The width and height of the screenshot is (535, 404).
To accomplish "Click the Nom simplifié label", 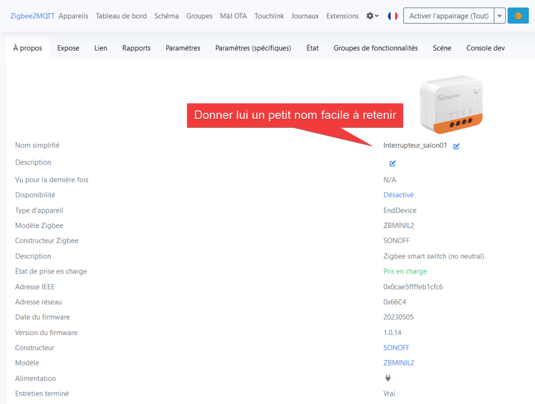I will click(37, 145).
